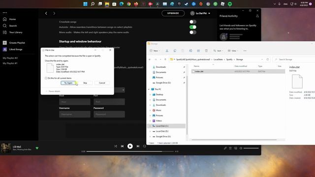Toggle Mono audio switch in Spotify

[192, 32]
